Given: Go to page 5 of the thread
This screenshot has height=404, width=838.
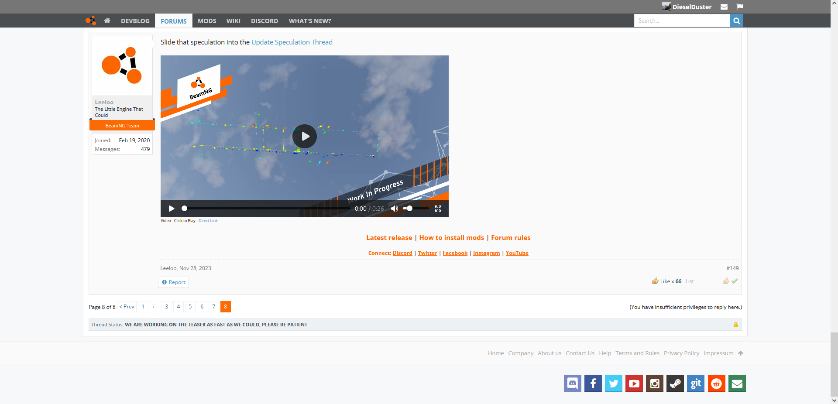Looking at the screenshot, I should click(x=190, y=307).
